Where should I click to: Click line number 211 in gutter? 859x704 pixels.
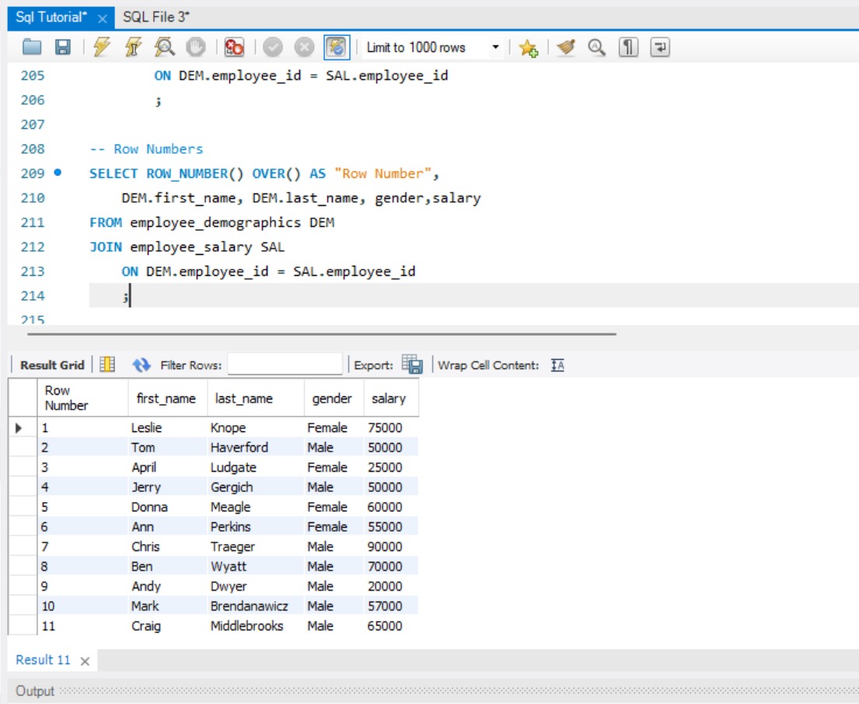[33, 222]
